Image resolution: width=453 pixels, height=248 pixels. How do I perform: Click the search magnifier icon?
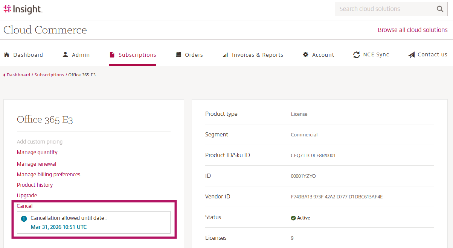[440, 9]
